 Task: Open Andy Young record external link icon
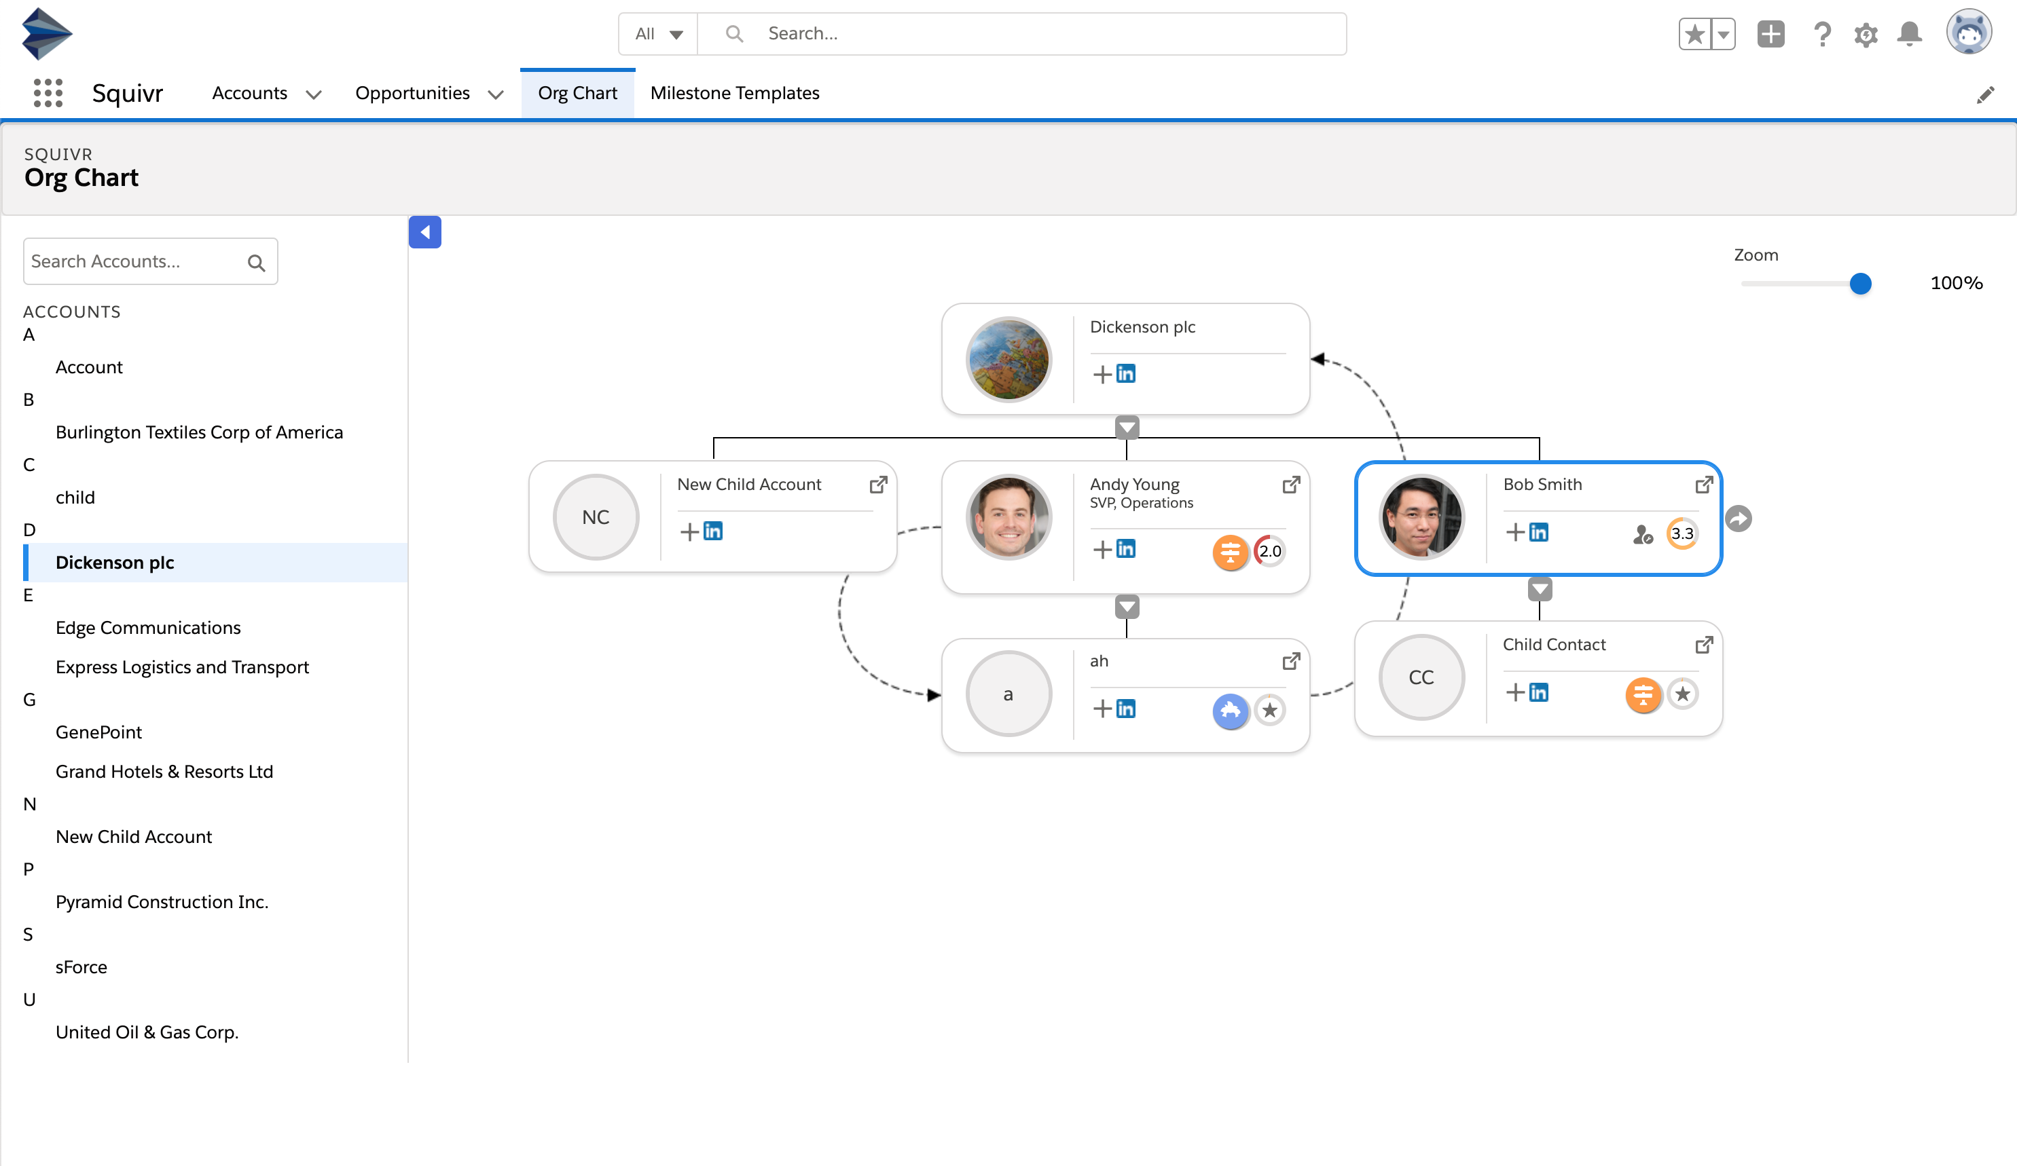click(x=1291, y=485)
